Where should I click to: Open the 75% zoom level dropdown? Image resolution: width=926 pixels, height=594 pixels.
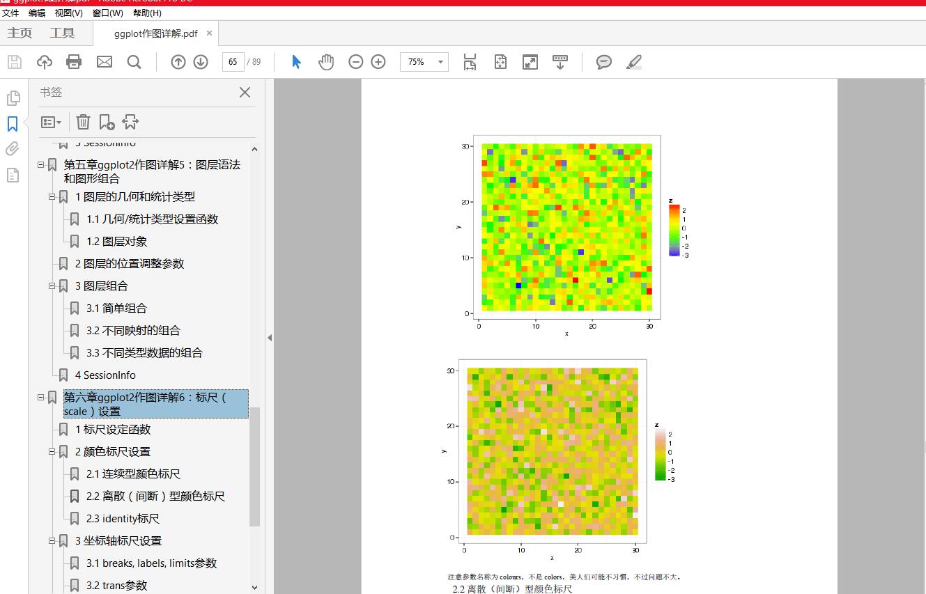pyautogui.click(x=440, y=62)
